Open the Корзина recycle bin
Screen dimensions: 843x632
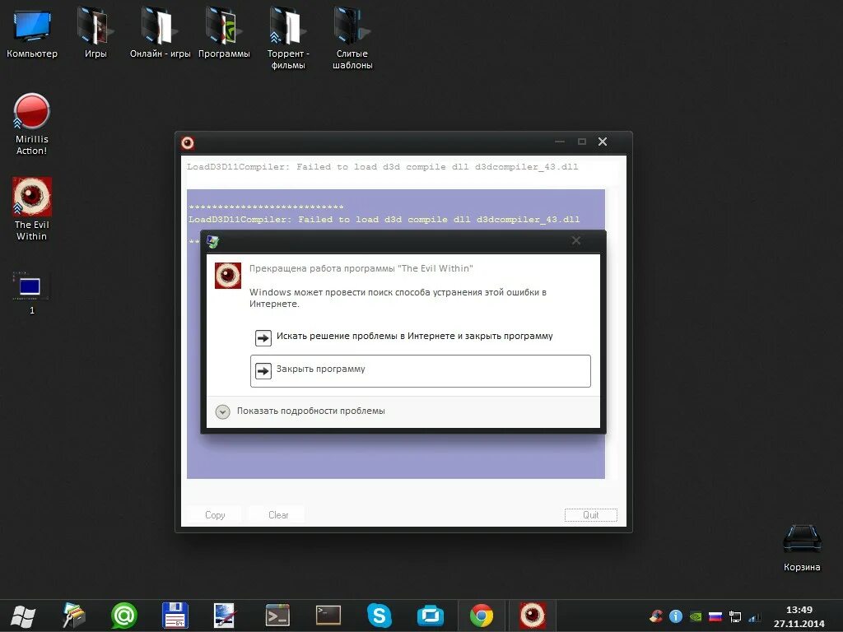[802, 547]
